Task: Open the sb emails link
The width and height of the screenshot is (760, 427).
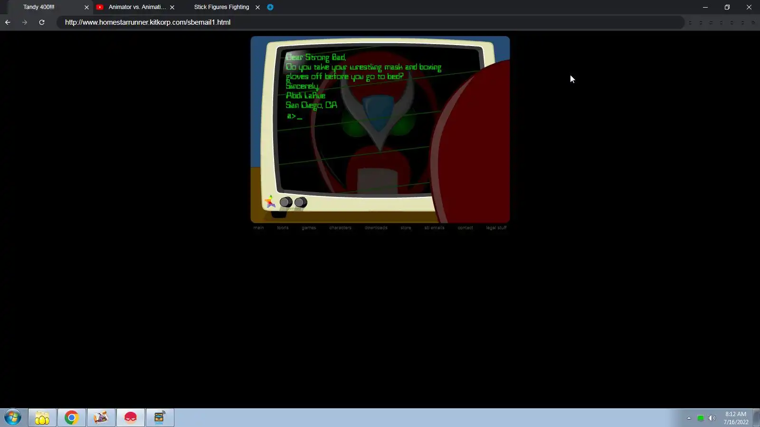Action: pos(434,228)
